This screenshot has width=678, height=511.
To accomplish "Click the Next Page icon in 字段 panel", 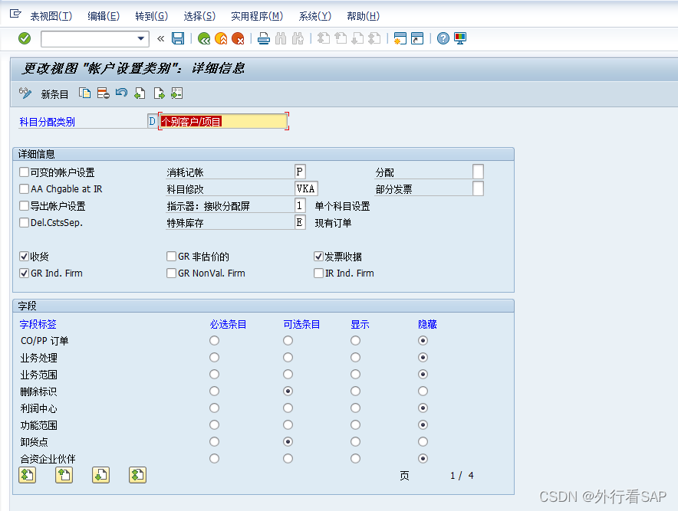I will [x=100, y=475].
